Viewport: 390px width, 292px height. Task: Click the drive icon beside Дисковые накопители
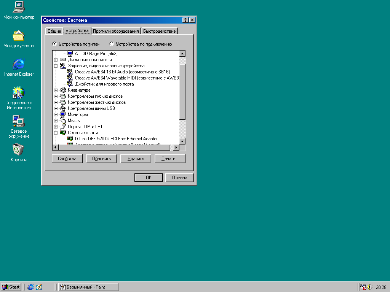pos(63,60)
